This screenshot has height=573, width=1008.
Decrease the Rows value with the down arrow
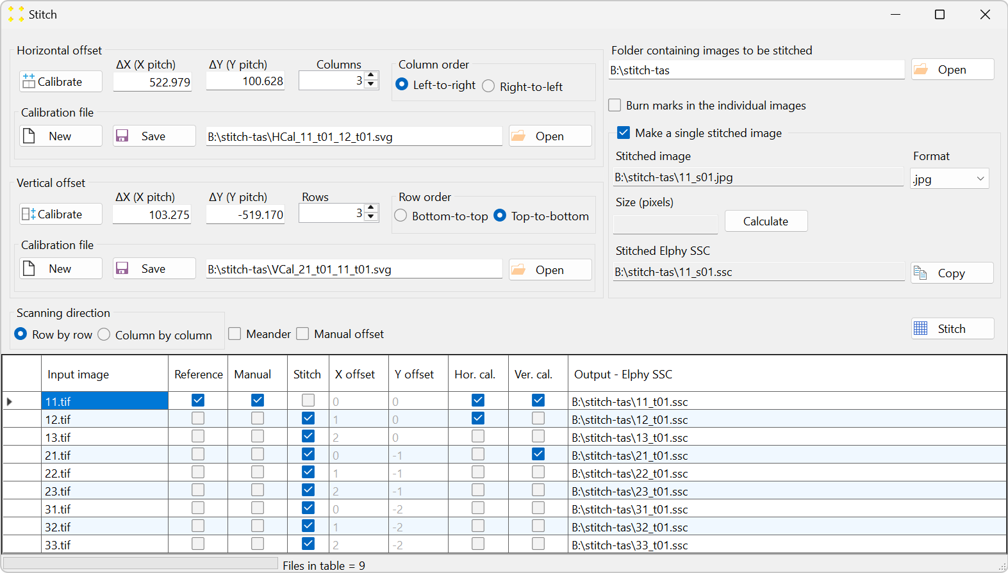(x=371, y=217)
